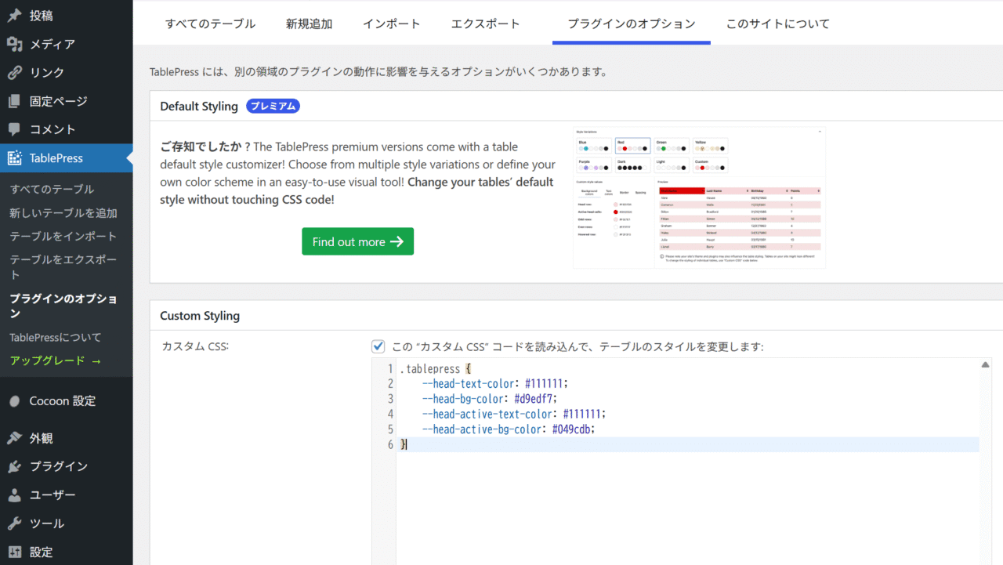This screenshot has width=1003, height=565.
Task: Open the すべてのテーブル tab
Action: coord(210,24)
